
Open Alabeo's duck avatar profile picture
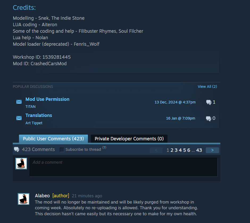(x=23, y=199)
